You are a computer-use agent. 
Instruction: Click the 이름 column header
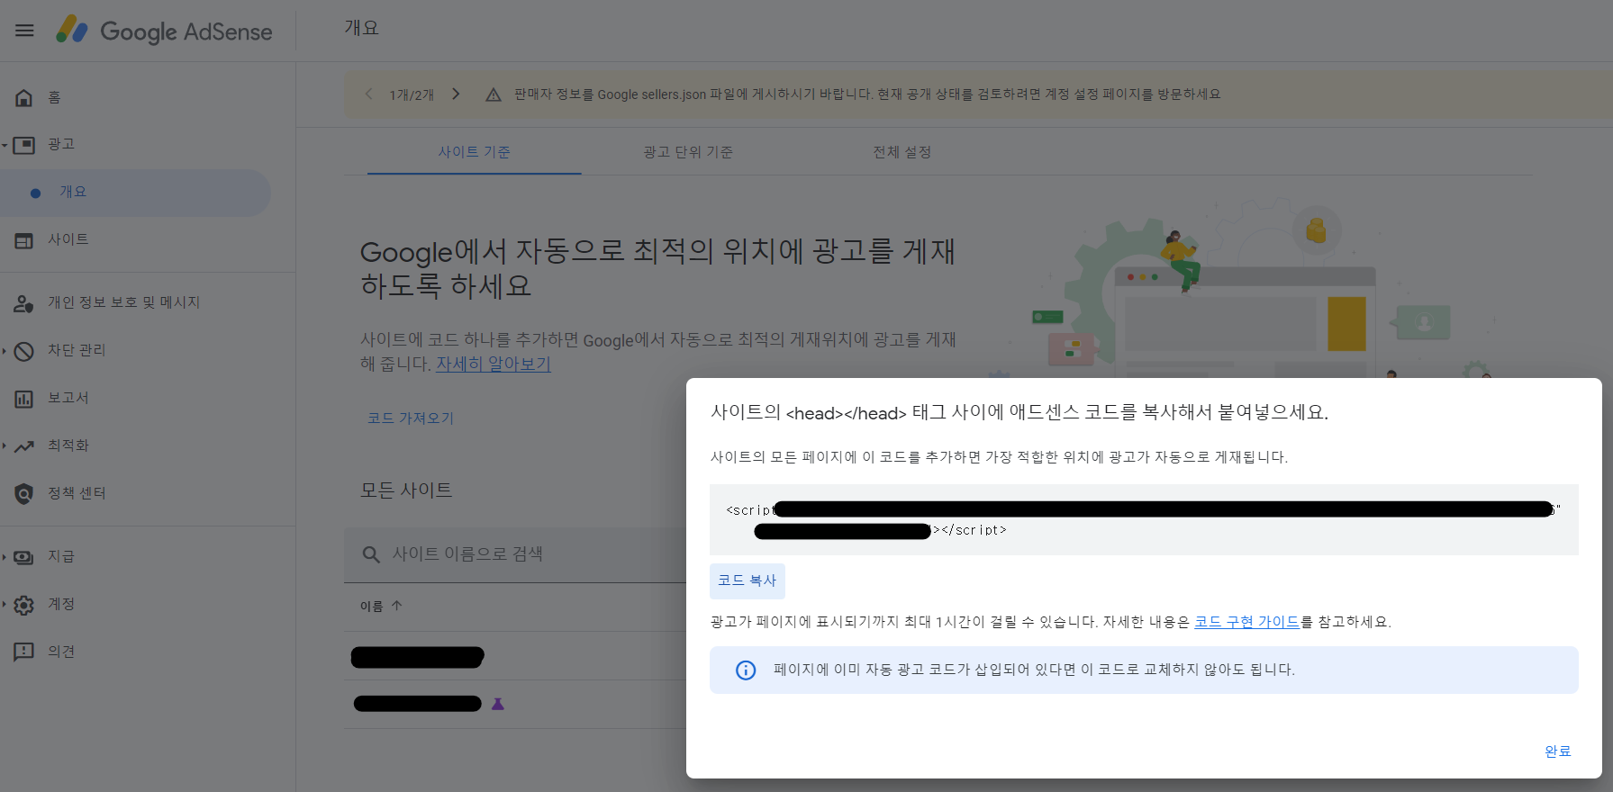pos(372,607)
